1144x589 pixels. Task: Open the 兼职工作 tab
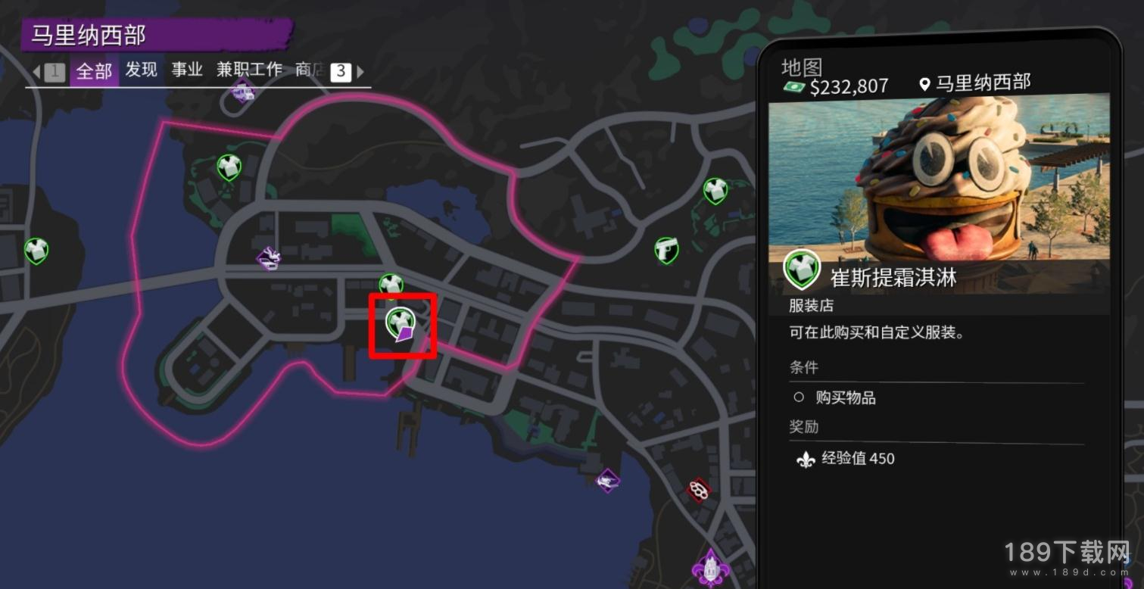[249, 70]
